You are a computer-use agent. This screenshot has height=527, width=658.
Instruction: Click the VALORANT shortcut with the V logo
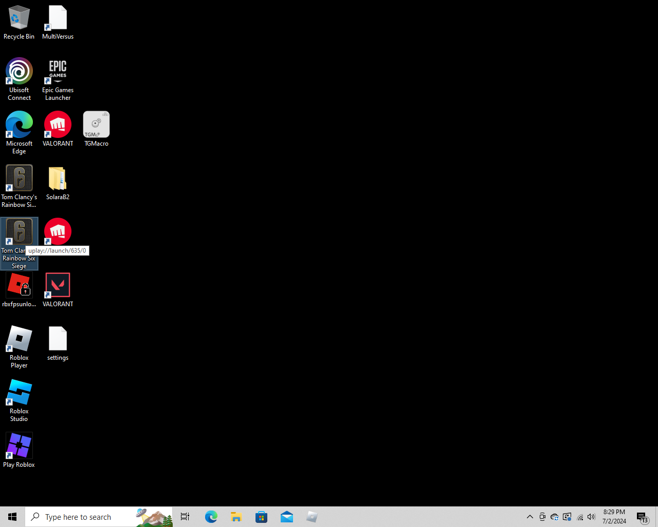[x=58, y=290]
